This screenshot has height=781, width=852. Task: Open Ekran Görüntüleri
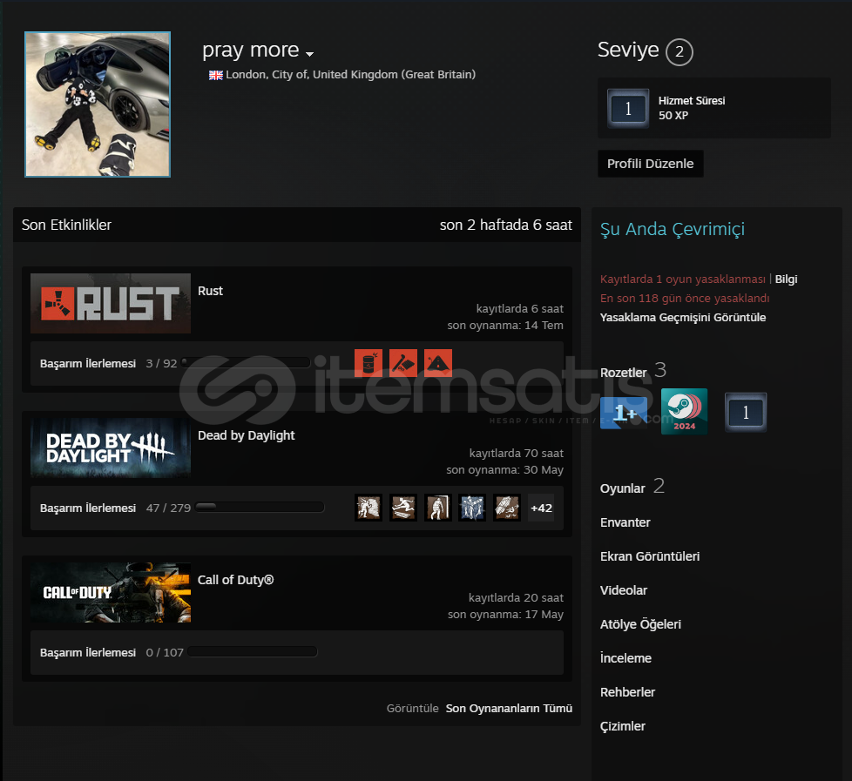pyautogui.click(x=649, y=556)
